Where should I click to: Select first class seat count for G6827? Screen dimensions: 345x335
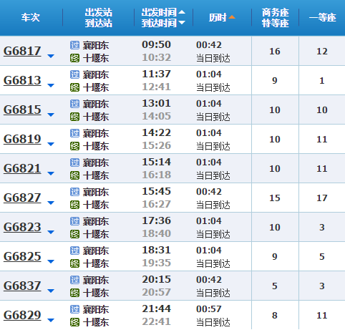pyautogui.click(x=322, y=198)
